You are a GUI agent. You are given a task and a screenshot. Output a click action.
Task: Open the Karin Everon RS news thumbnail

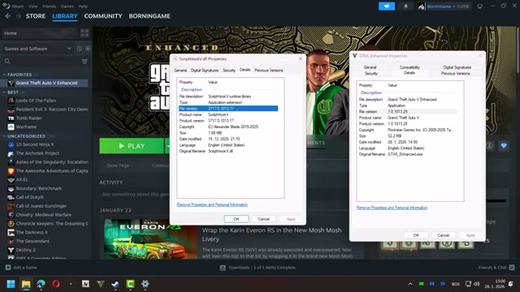click(x=150, y=239)
